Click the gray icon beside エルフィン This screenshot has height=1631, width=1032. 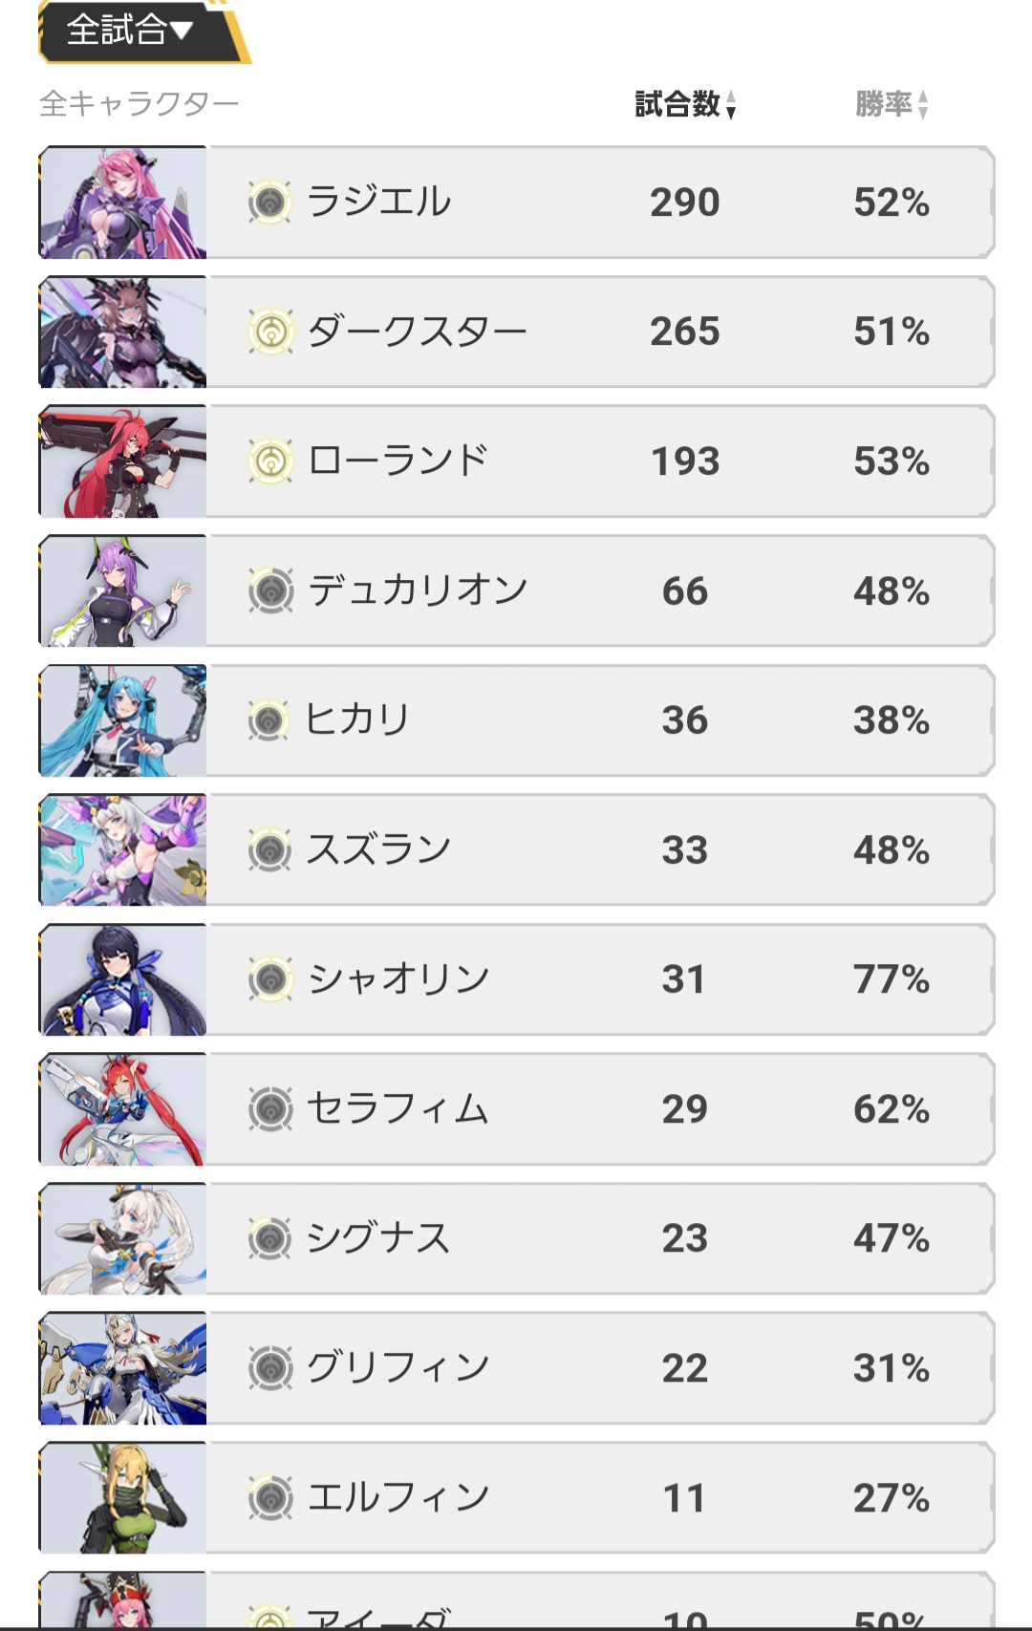click(269, 1497)
